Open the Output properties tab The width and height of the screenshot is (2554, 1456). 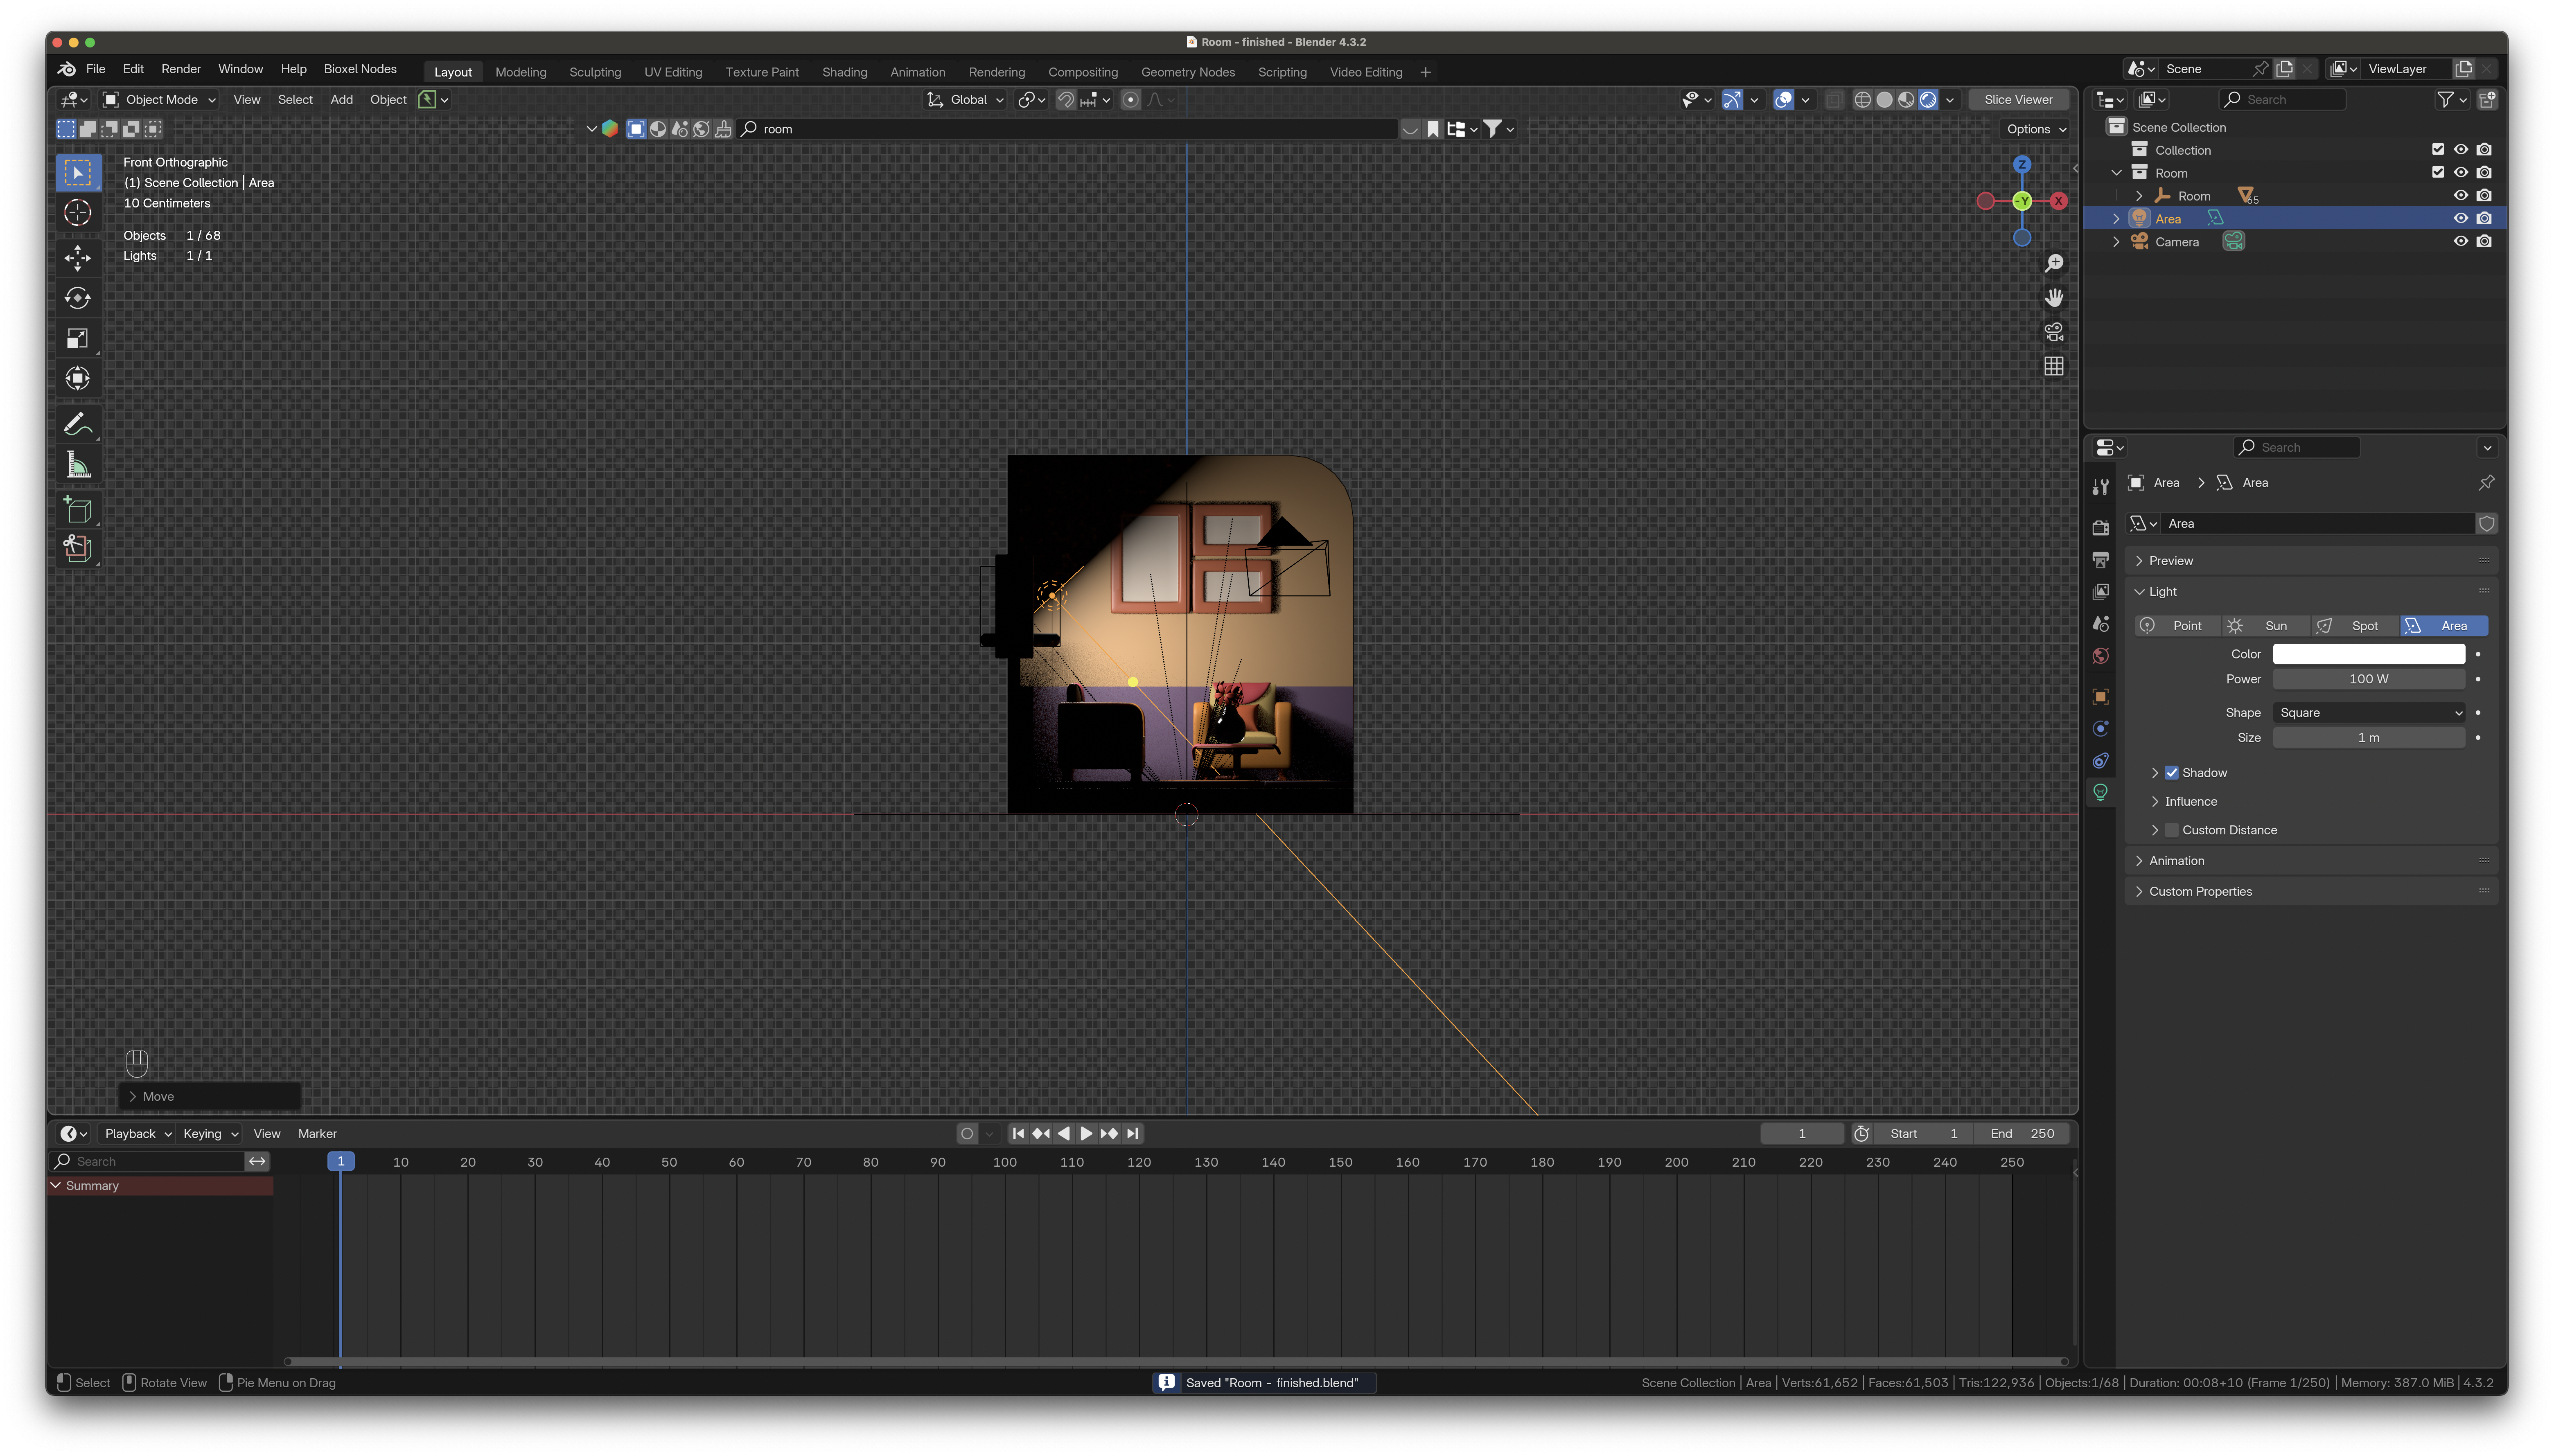tap(2101, 559)
